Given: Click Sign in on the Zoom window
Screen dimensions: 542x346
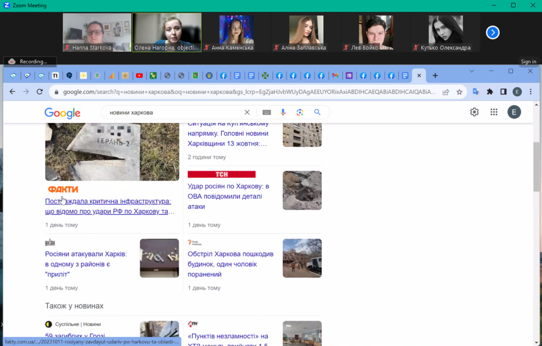Looking at the screenshot, I should (529, 61).
